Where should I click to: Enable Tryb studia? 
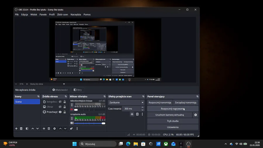[173, 121]
